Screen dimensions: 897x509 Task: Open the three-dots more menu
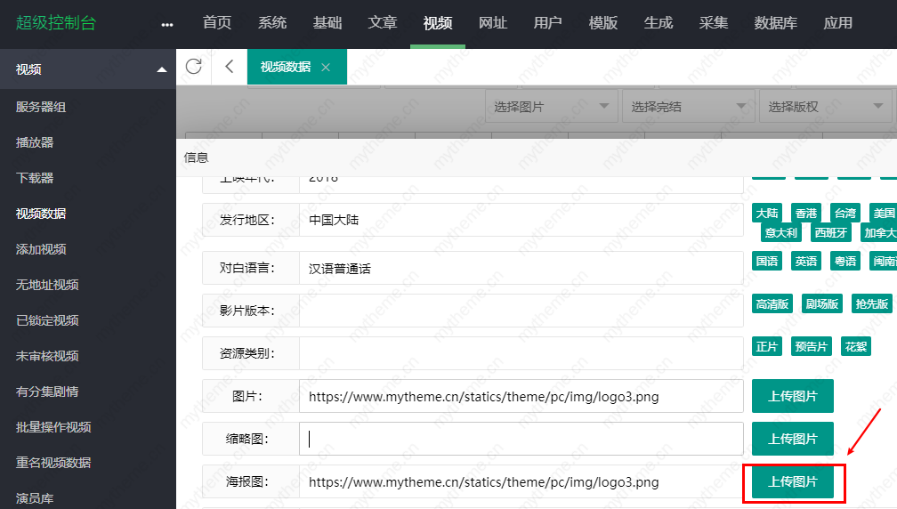point(167,24)
